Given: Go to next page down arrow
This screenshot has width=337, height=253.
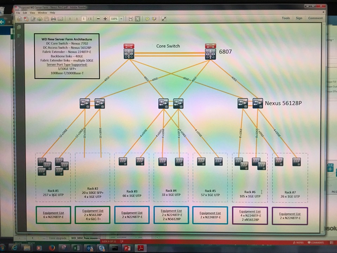Looking at the screenshot, I should [77, 19].
